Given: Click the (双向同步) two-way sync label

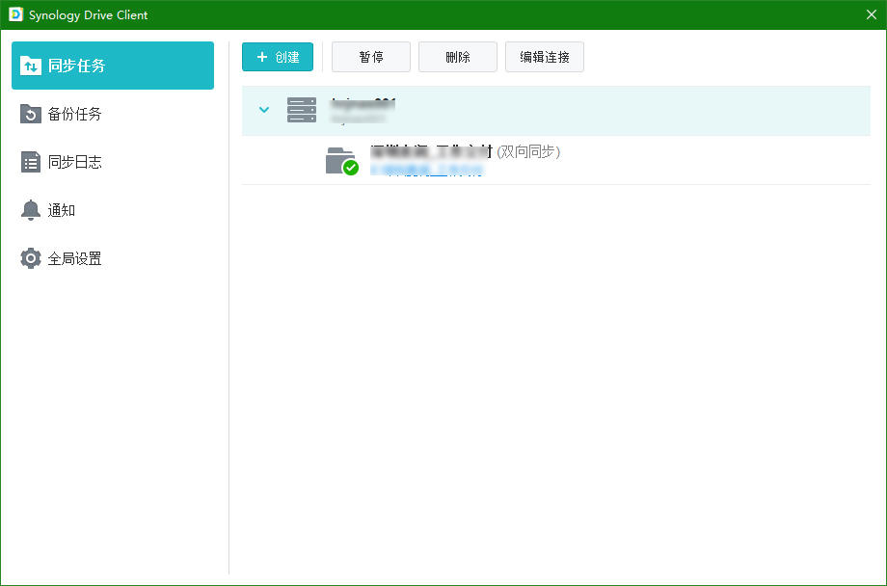Looking at the screenshot, I should (x=527, y=151).
